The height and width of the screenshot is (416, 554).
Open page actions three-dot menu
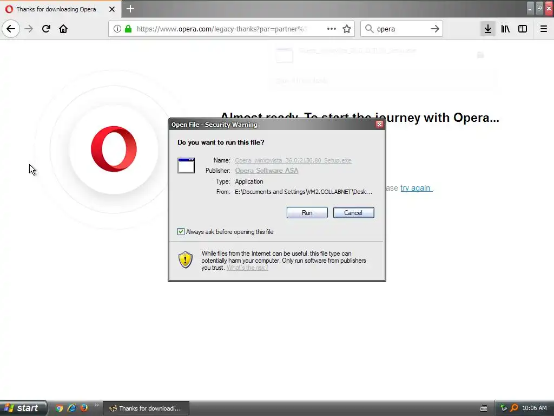point(332,29)
